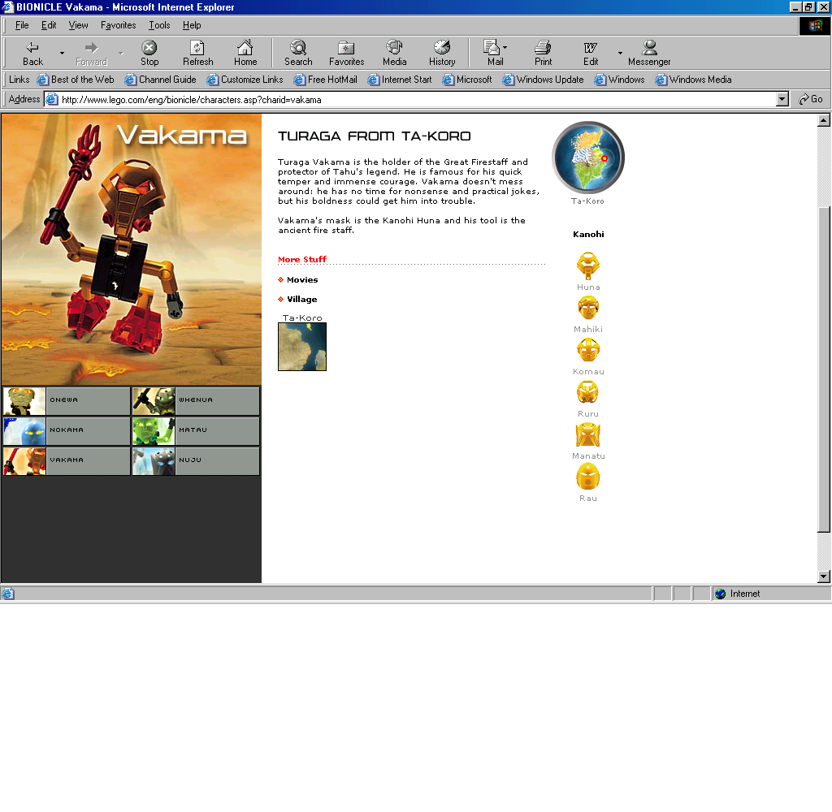832x812 pixels.
Task: Open the File menu
Action: pos(22,25)
